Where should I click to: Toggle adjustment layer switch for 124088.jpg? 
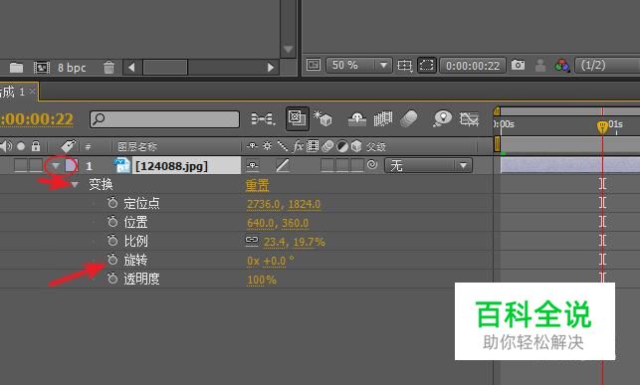click(x=342, y=165)
